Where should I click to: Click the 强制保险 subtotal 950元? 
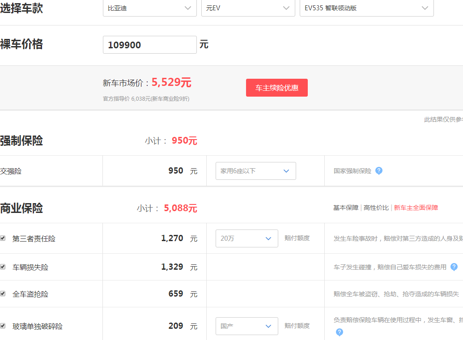coord(184,140)
